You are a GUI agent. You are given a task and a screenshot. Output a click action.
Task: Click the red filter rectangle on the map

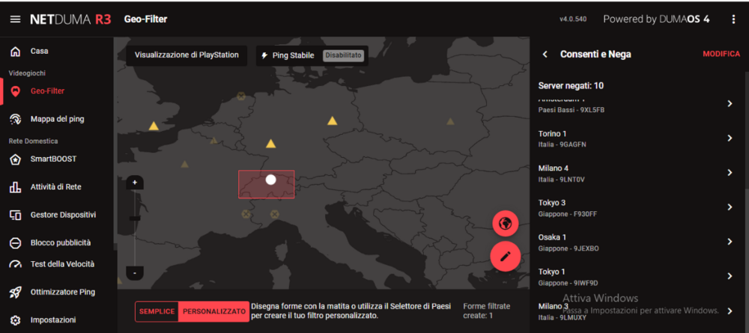point(267,184)
